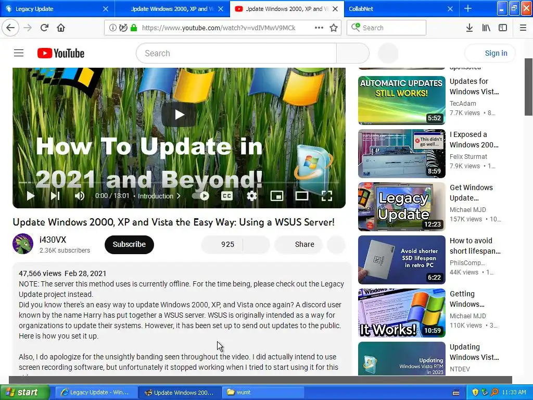Open a new browser tab with plus

click(468, 8)
